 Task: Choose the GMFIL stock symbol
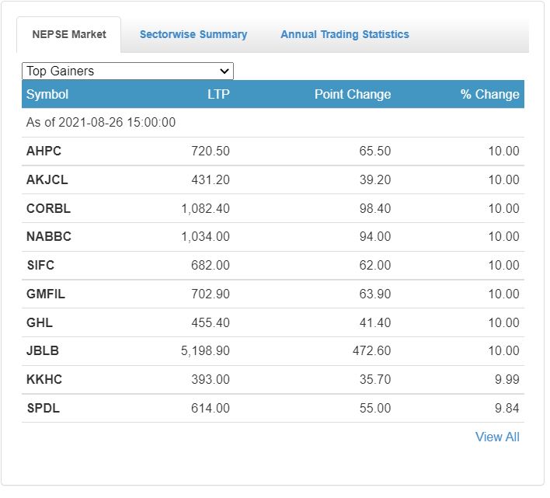(x=46, y=294)
